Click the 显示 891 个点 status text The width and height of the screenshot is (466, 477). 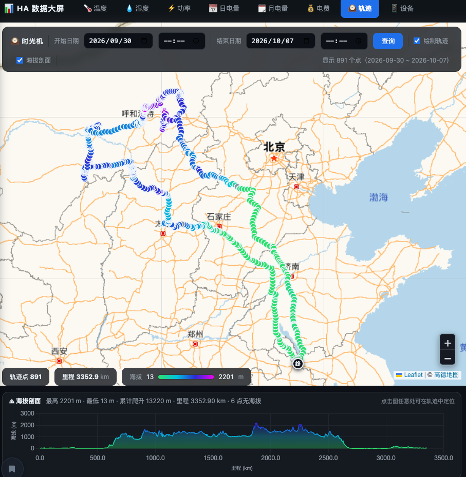click(385, 60)
